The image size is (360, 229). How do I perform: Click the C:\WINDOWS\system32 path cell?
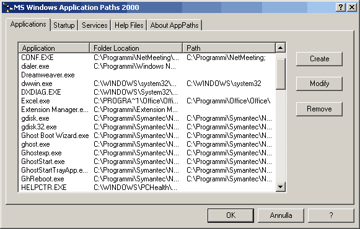point(224,84)
